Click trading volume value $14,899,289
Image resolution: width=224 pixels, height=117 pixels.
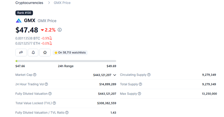(x=108, y=84)
